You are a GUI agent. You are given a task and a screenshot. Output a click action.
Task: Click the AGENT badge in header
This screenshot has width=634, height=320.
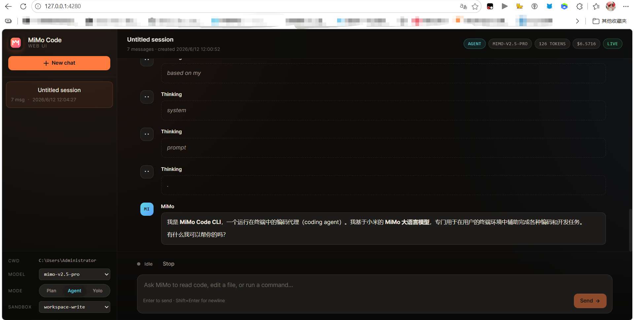click(475, 44)
